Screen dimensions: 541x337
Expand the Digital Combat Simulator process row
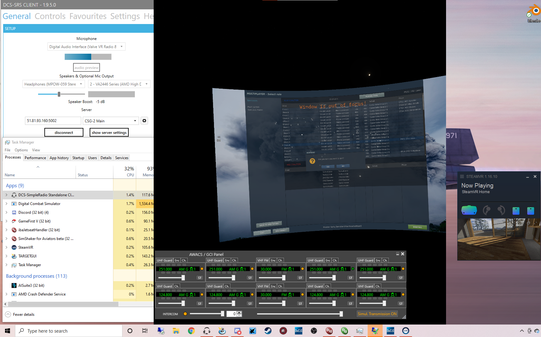[6, 204]
